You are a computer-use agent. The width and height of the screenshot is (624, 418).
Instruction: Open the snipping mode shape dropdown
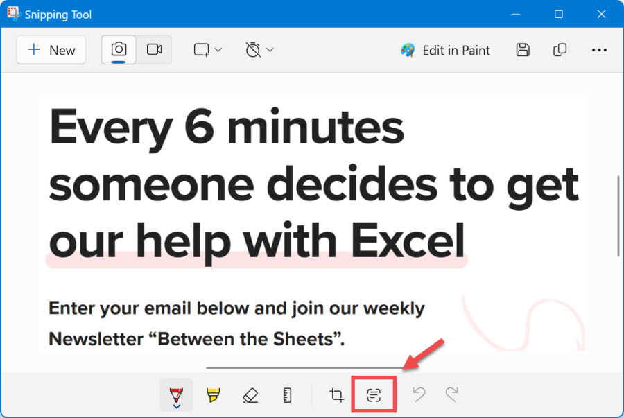point(208,50)
